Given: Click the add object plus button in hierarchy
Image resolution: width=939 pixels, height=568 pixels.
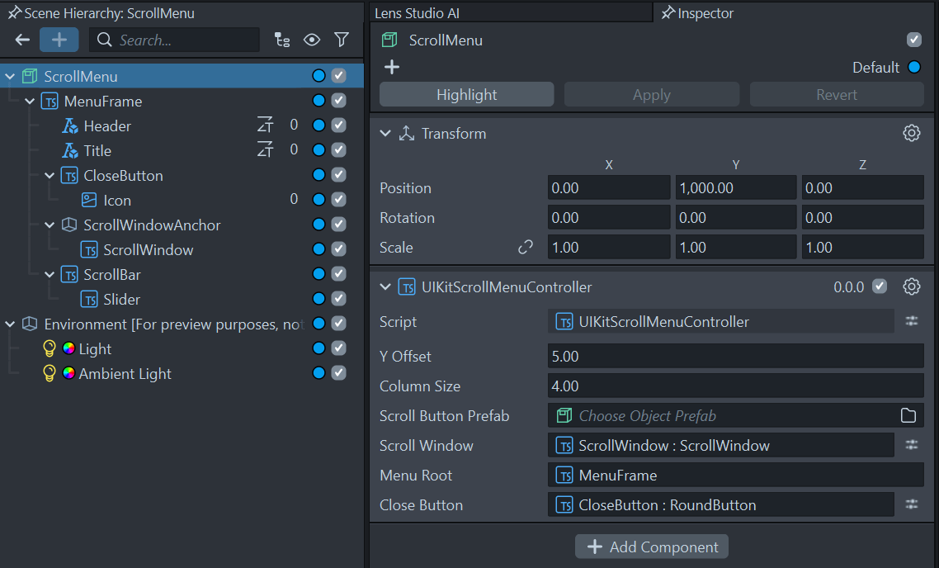Looking at the screenshot, I should pyautogui.click(x=59, y=40).
